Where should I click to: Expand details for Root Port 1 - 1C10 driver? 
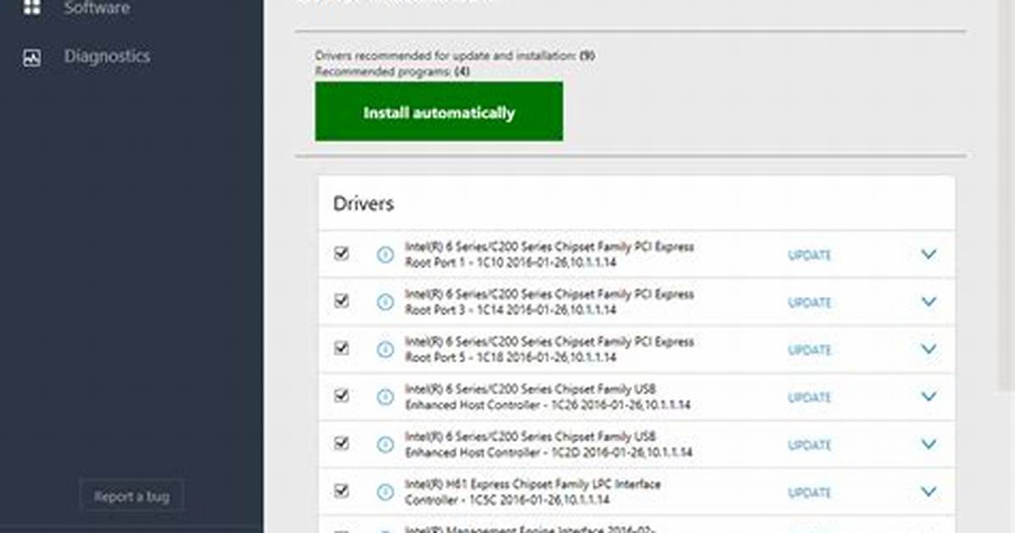coord(929,254)
